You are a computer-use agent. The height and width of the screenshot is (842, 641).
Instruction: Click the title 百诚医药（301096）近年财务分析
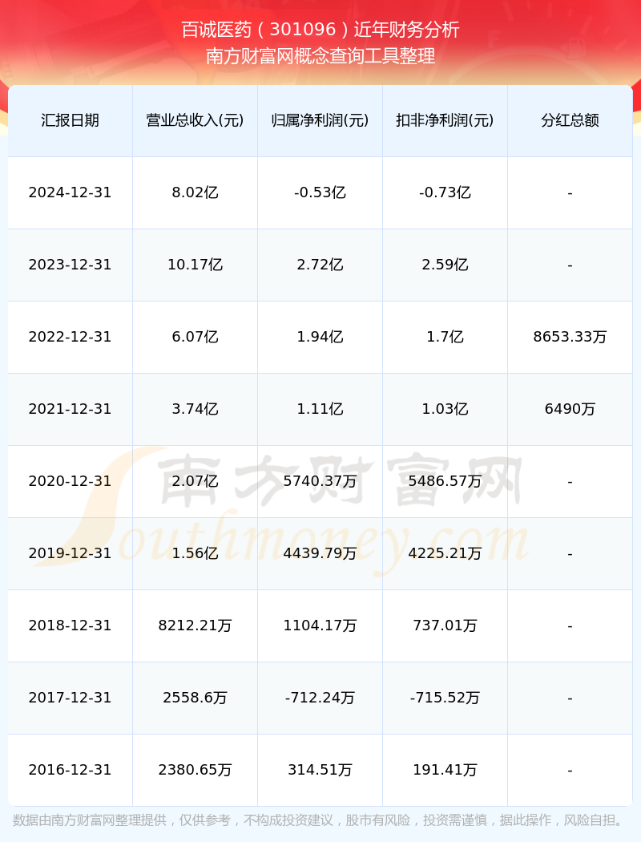(320, 30)
